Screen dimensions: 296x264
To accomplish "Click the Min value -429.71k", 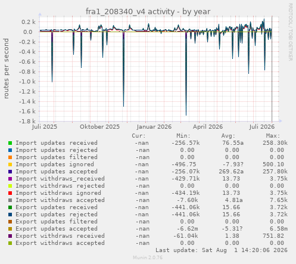I will click(186, 179).
